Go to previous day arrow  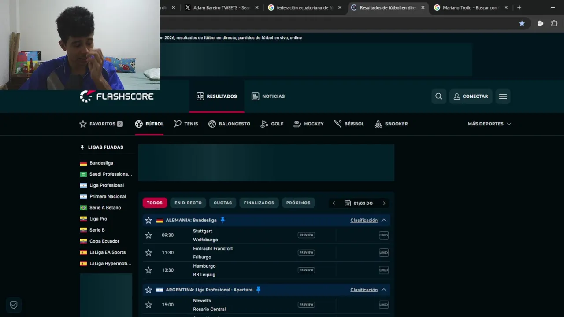(334, 203)
